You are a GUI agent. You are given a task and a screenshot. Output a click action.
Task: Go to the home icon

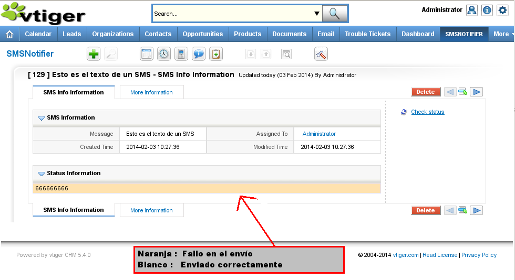pos(9,34)
